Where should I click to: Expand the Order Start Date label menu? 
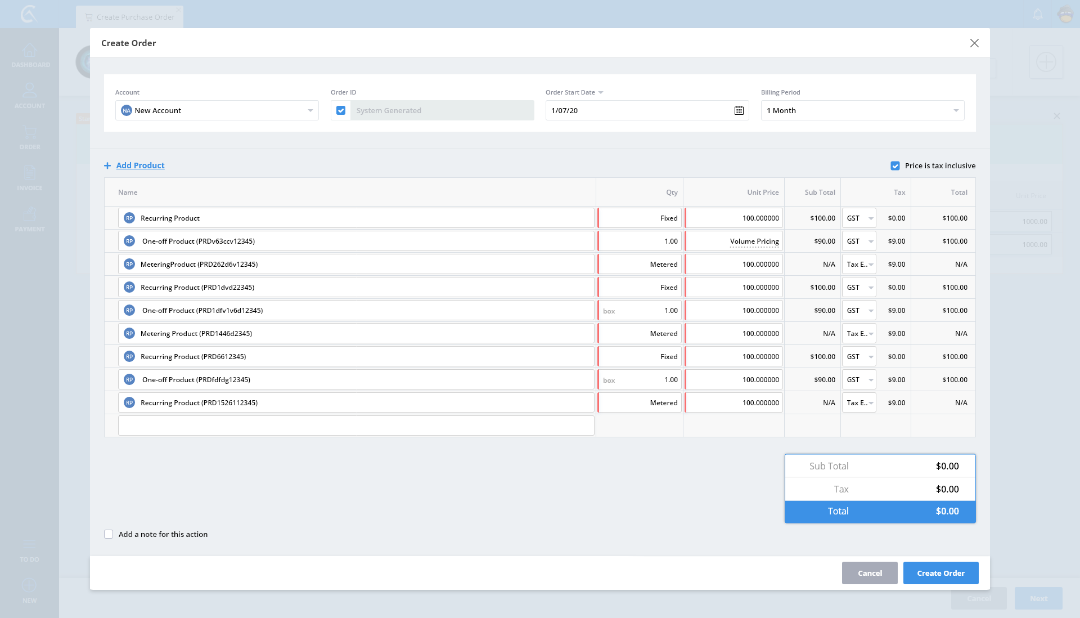click(x=600, y=92)
